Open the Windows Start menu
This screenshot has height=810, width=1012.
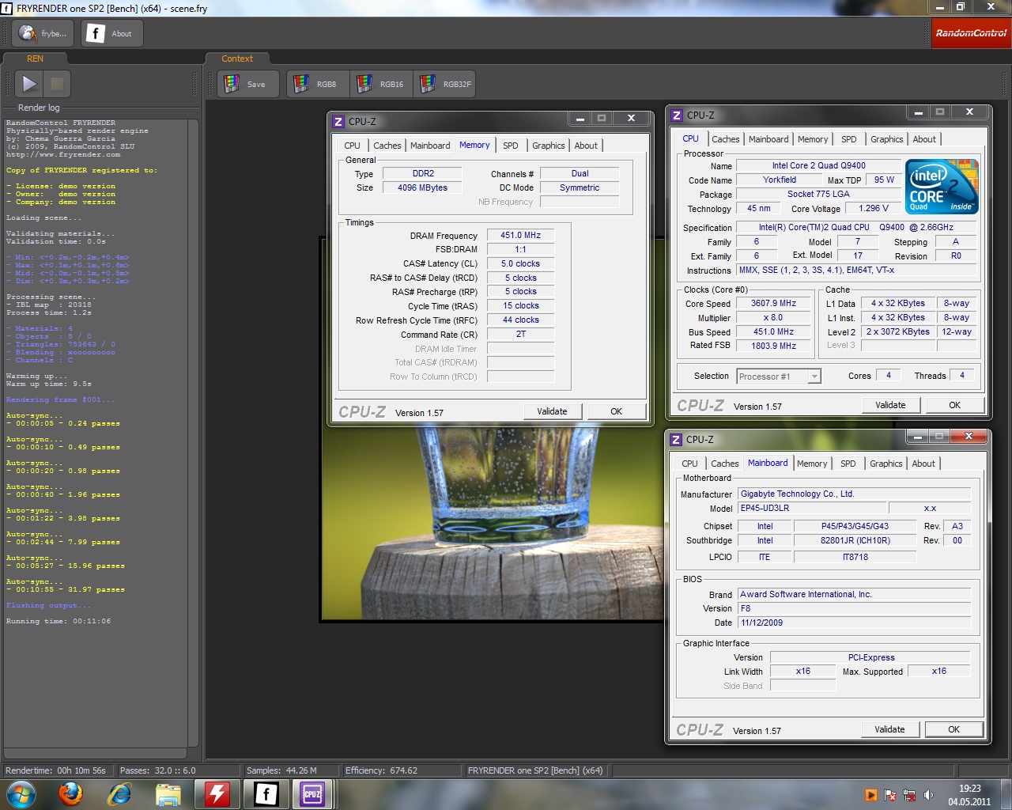tap(21, 794)
